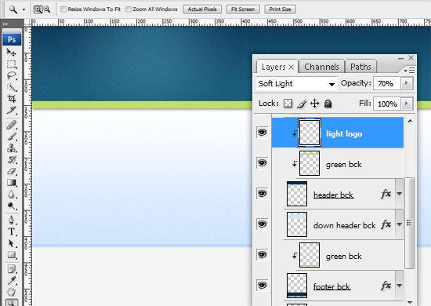
Task: Enable Resize Windows To Fit checkbox
Action: click(63, 9)
